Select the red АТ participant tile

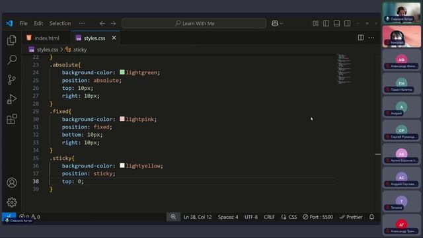click(401, 225)
